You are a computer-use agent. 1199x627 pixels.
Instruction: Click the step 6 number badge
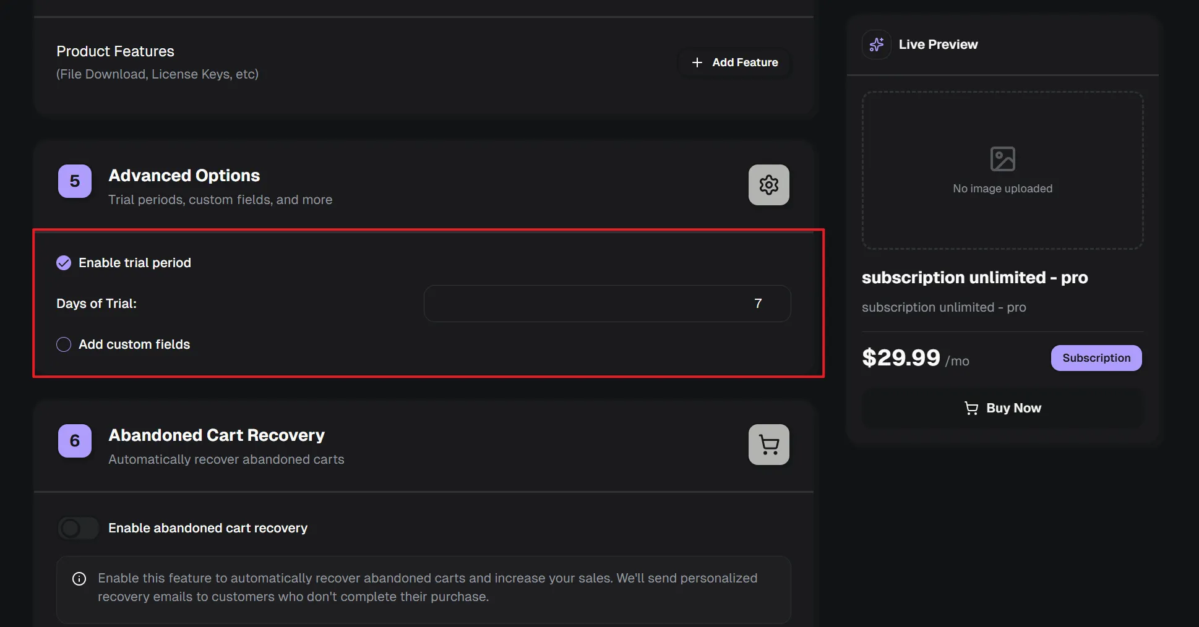[x=75, y=441]
